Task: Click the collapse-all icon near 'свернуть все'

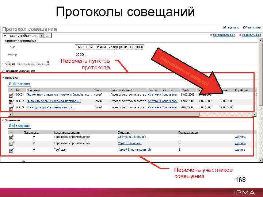Action: point(240,35)
